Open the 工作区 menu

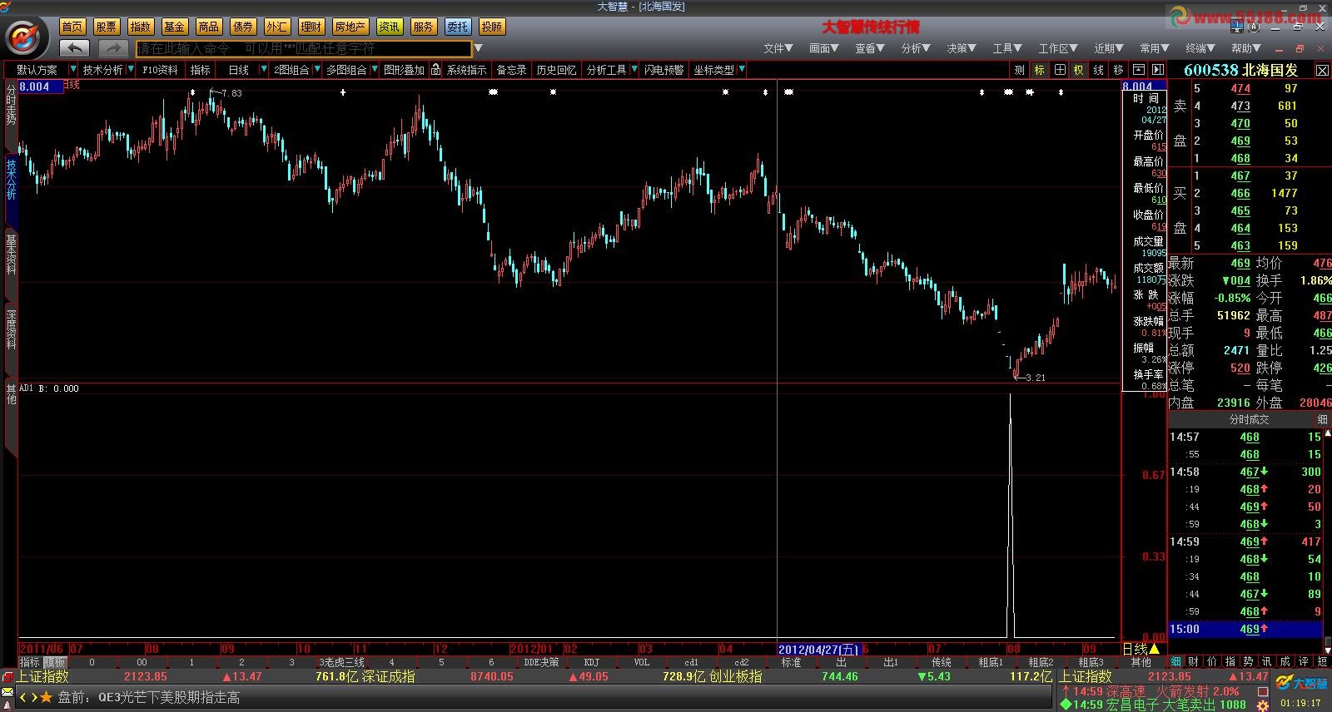pyautogui.click(x=1058, y=48)
